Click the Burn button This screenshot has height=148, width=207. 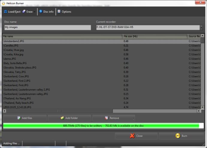pyautogui.click(x=182, y=136)
